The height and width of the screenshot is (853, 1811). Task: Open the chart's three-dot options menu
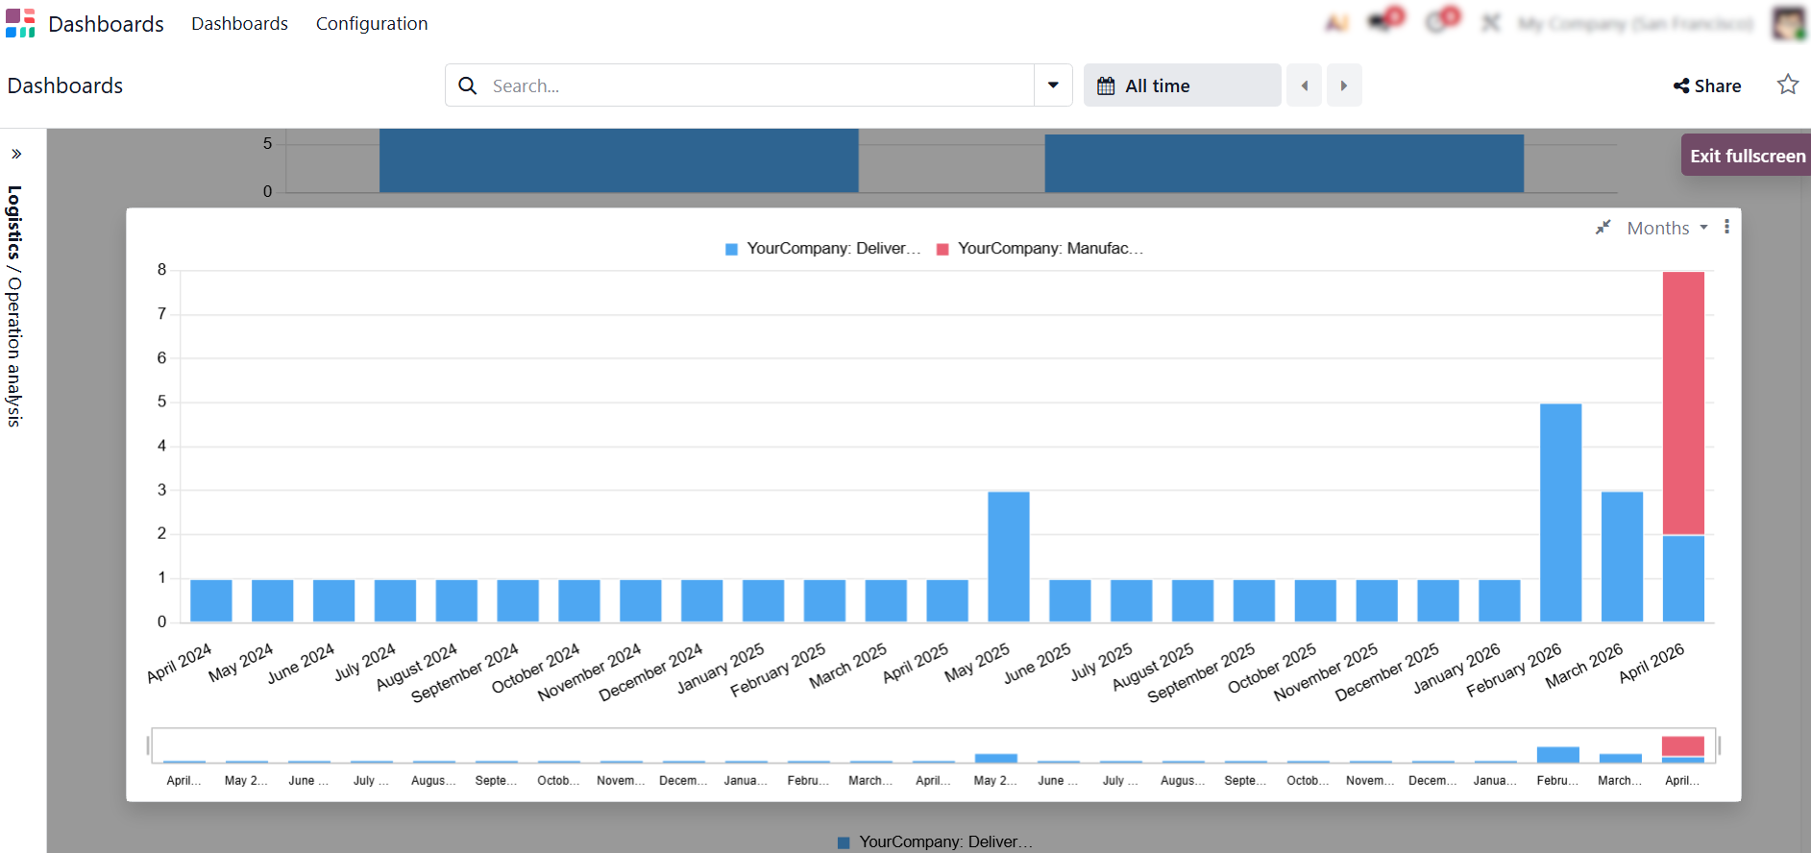click(1726, 227)
